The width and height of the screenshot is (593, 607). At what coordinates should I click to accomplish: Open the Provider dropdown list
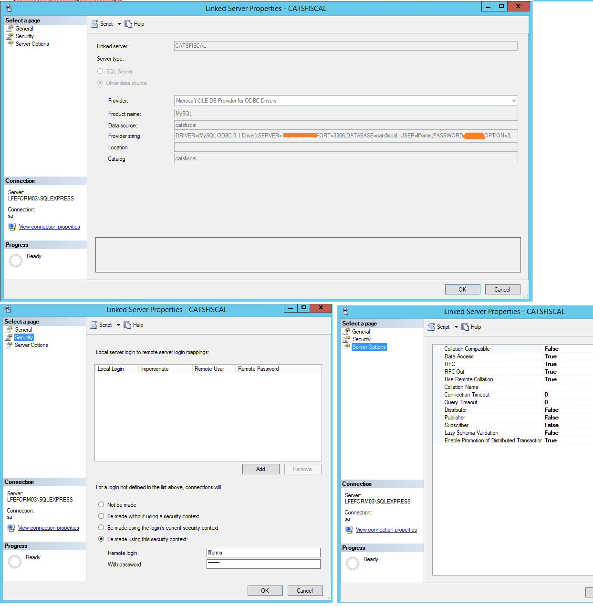[514, 101]
